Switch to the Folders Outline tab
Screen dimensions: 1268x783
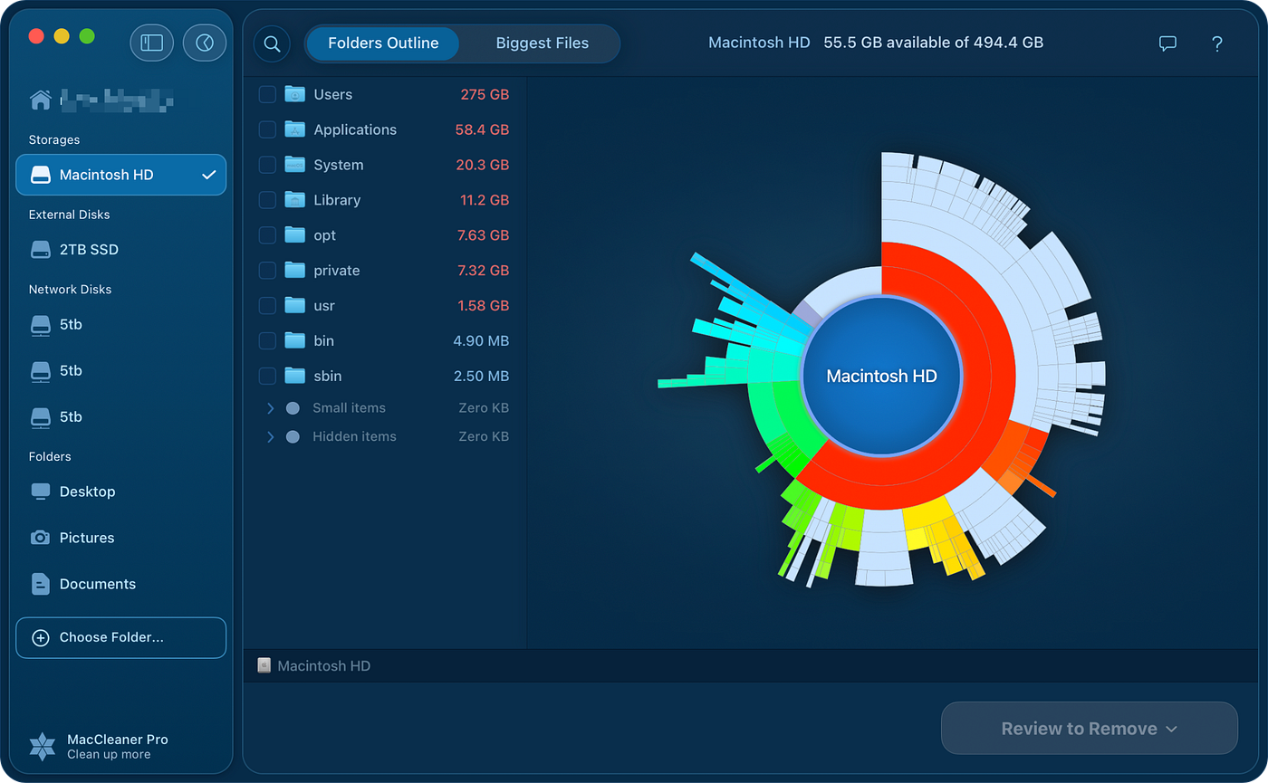[x=383, y=43]
